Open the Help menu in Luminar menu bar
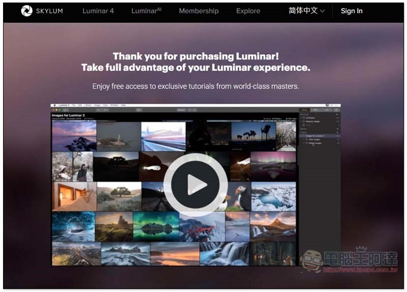Viewport: 407px width, 292px height. tap(123, 105)
